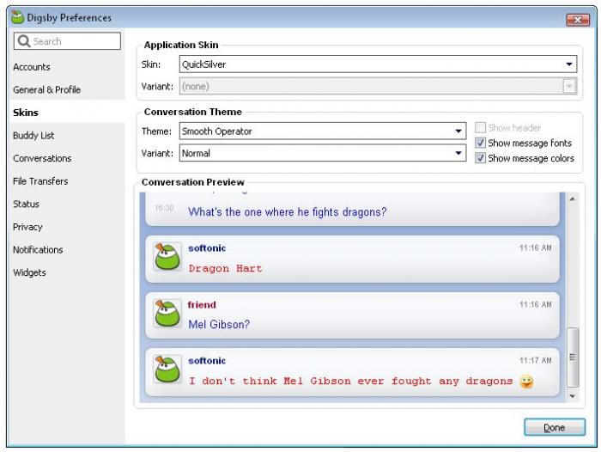Viewport: 601px width, 452px height.
Task: Uncheck Show message colors
Action: (480, 158)
